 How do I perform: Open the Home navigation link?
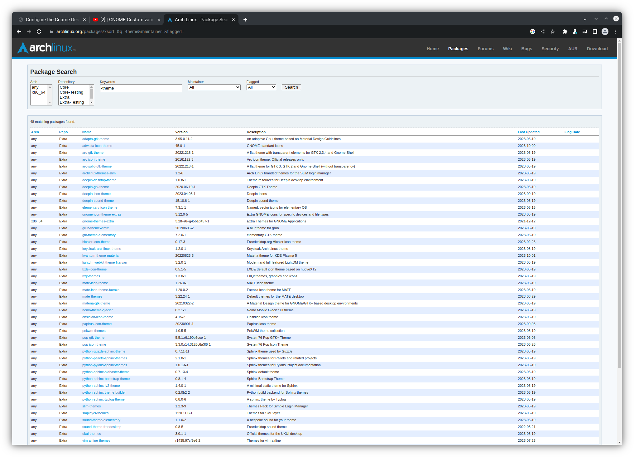pyautogui.click(x=433, y=49)
